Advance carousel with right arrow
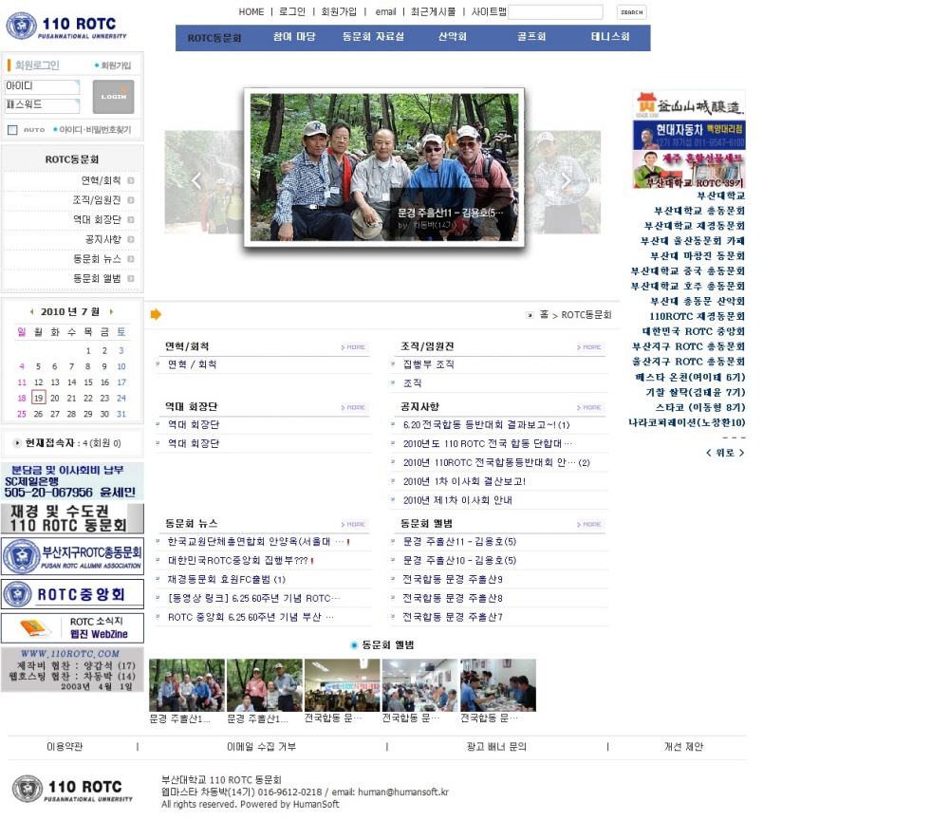The width and height of the screenshot is (949, 820). 566,181
